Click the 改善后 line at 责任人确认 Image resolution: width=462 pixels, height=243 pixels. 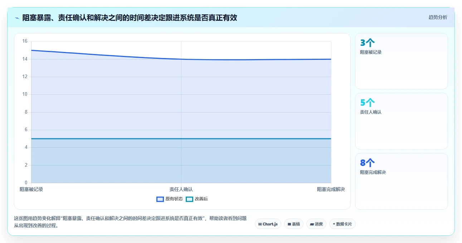tap(181, 139)
